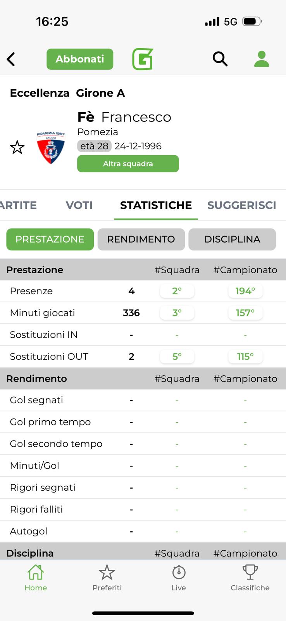Select the DISCIPLINA filter
Screen dimensions: 286x621
232,239
